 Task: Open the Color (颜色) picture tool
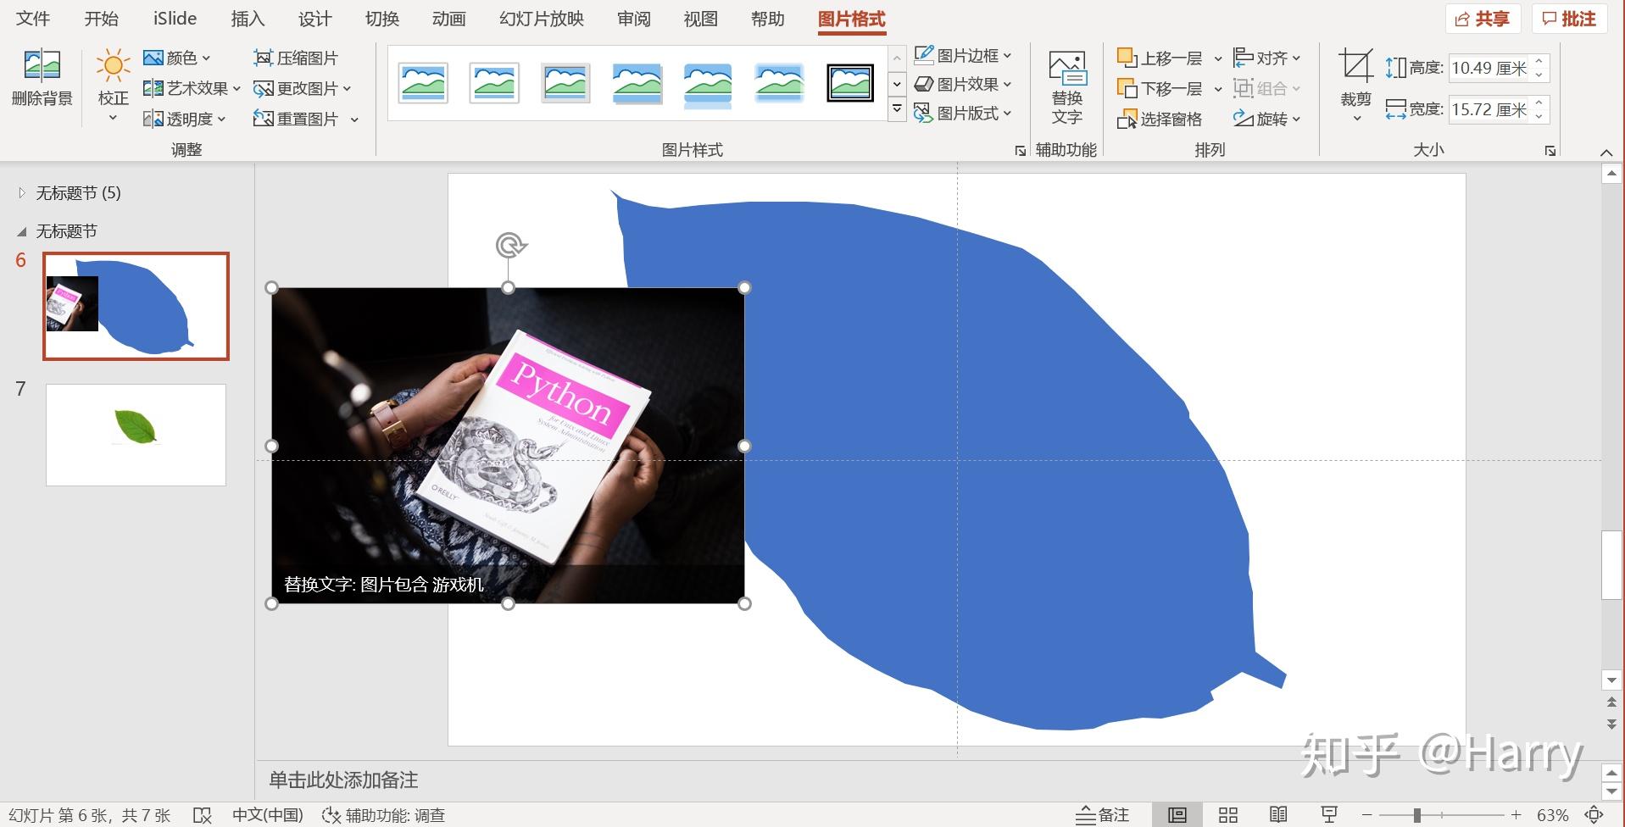pyautogui.click(x=177, y=58)
